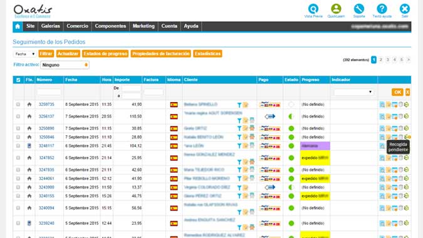This screenshot has height=238, width=423.
Task: Check the box for order 3247852
Action: click(x=18, y=158)
